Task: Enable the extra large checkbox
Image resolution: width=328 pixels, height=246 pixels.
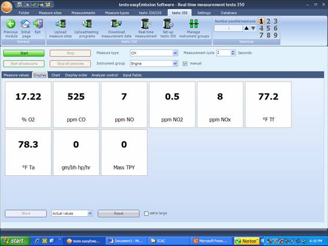Action: point(146,213)
